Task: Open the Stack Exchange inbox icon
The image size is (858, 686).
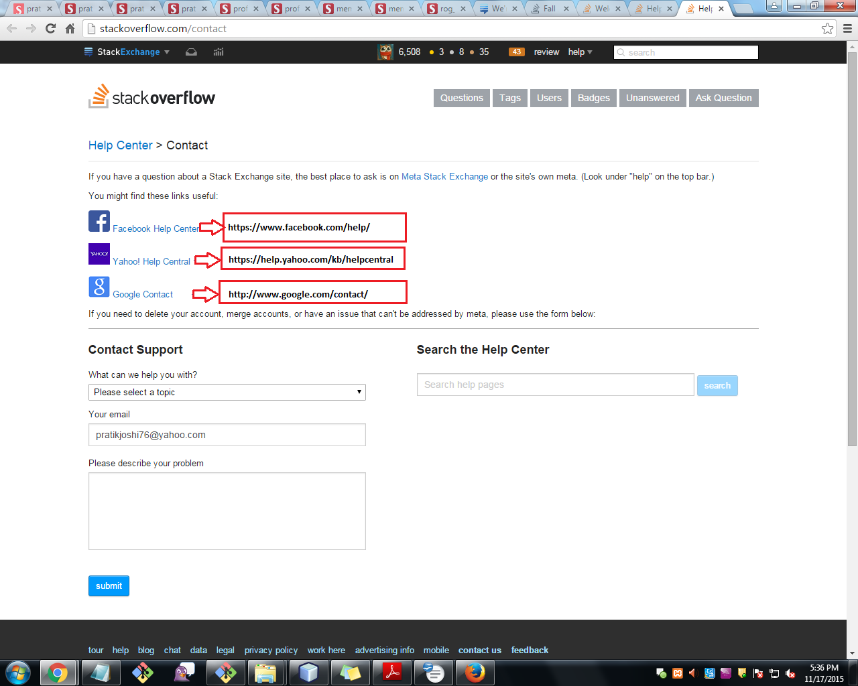Action: point(191,52)
